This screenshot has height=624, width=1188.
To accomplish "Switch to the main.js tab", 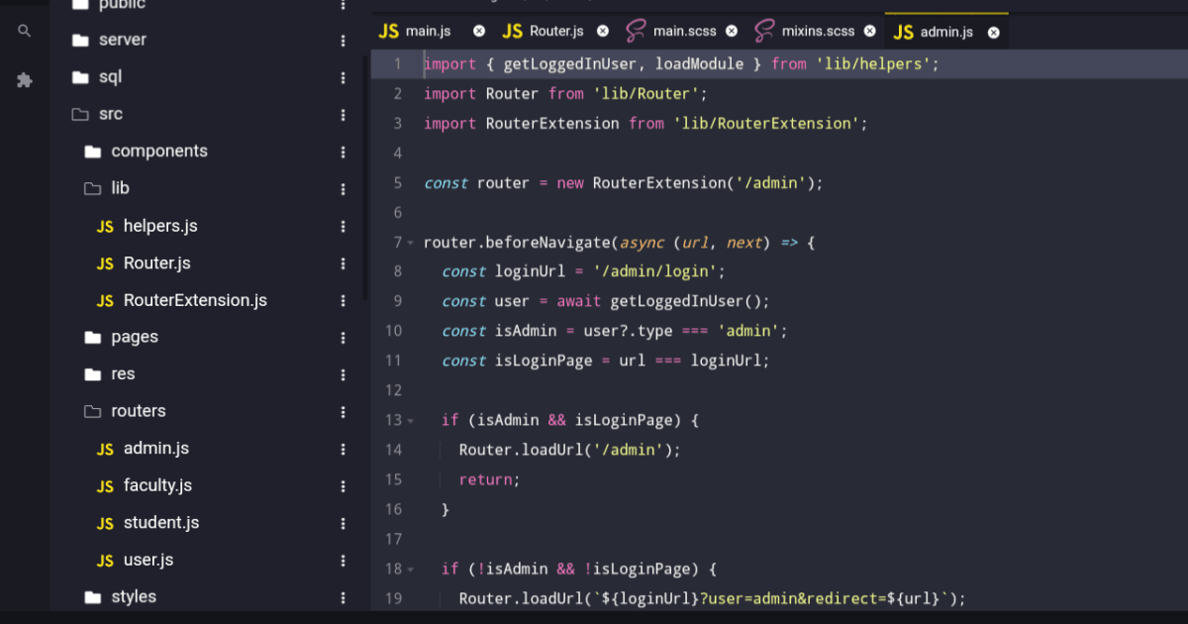I will coord(426,31).
